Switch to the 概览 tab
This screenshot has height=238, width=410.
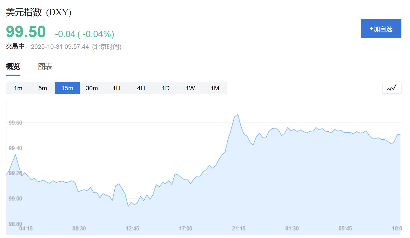click(x=13, y=67)
